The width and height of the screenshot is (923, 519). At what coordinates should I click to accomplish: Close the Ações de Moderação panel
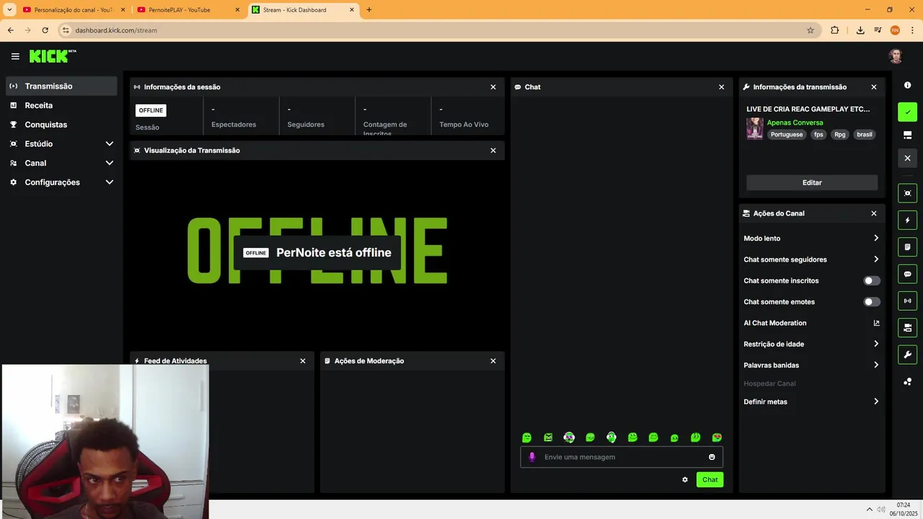click(493, 361)
